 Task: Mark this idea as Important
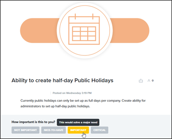click(x=78, y=130)
